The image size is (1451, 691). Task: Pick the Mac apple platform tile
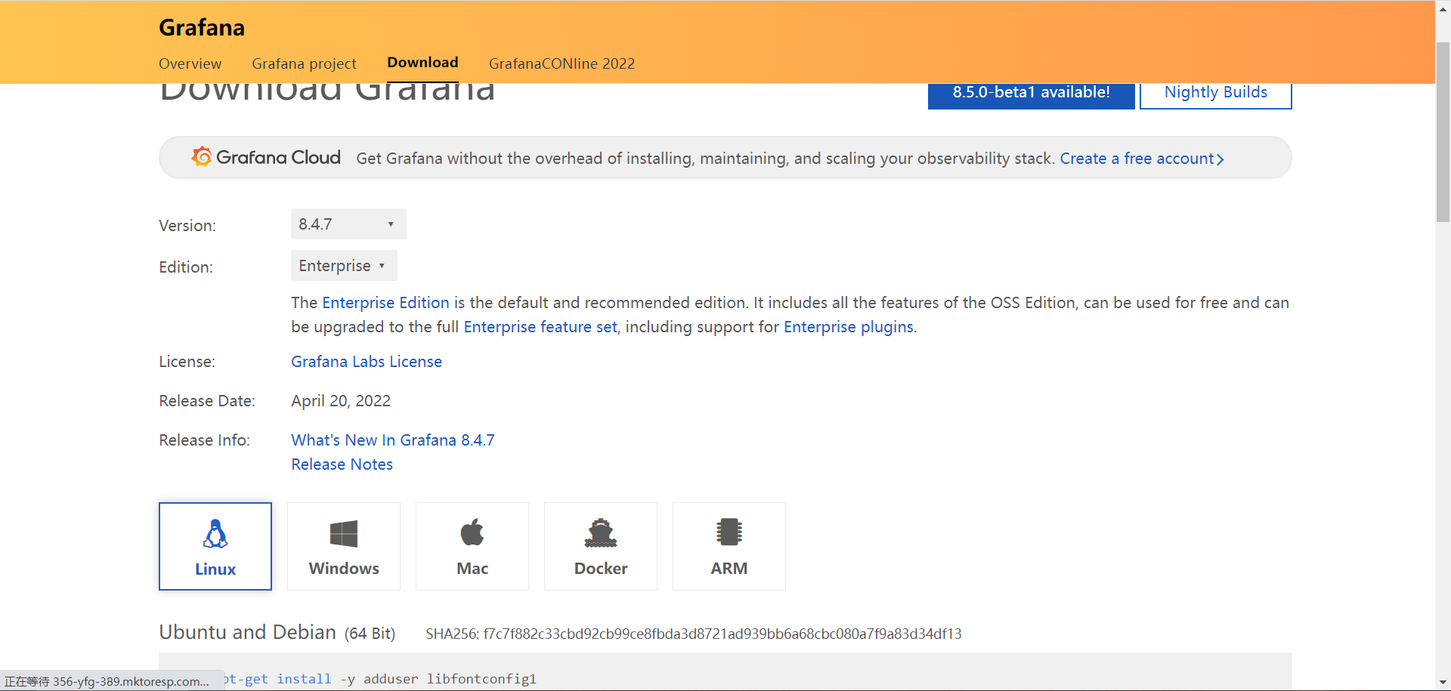pyautogui.click(x=472, y=546)
